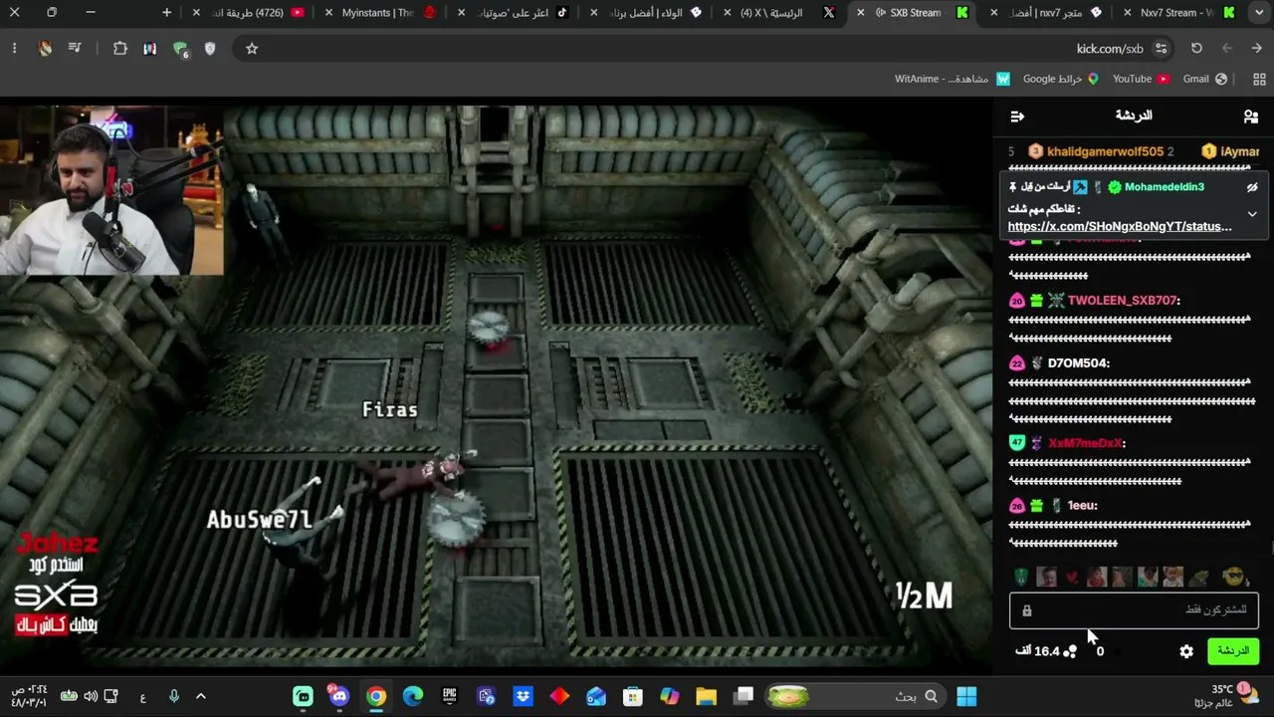Go forward to the next page
This screenshot has height=717, width=1274.
point(1226,49)
